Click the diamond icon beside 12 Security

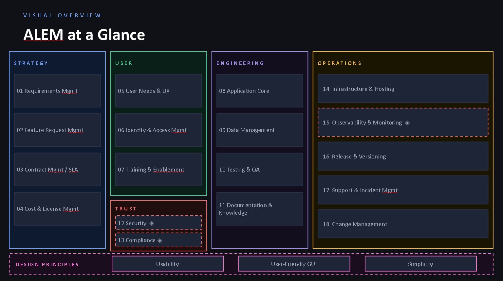[x=152, y=223]
